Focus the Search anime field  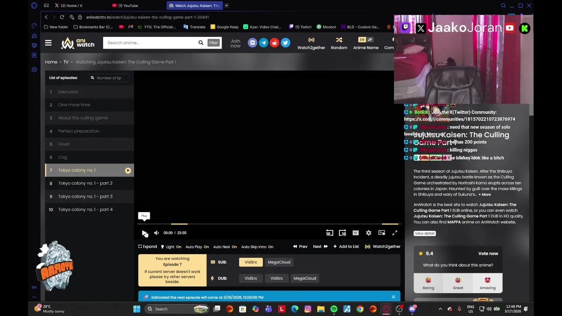coord(150,43)
